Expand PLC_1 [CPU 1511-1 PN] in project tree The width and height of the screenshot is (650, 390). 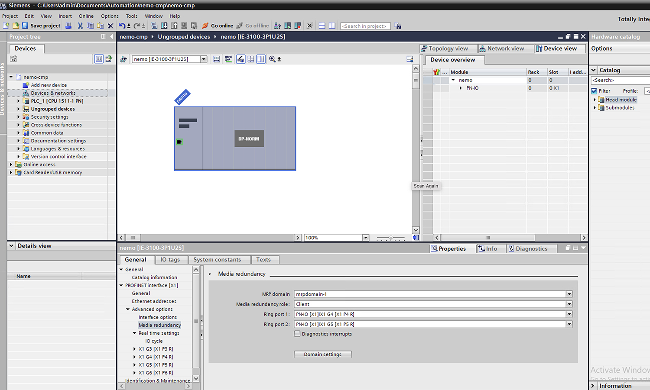tap(19, 101)
